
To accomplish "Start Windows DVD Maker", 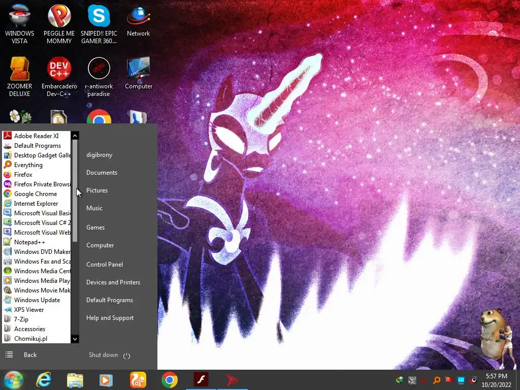I will tap(37, 252).
